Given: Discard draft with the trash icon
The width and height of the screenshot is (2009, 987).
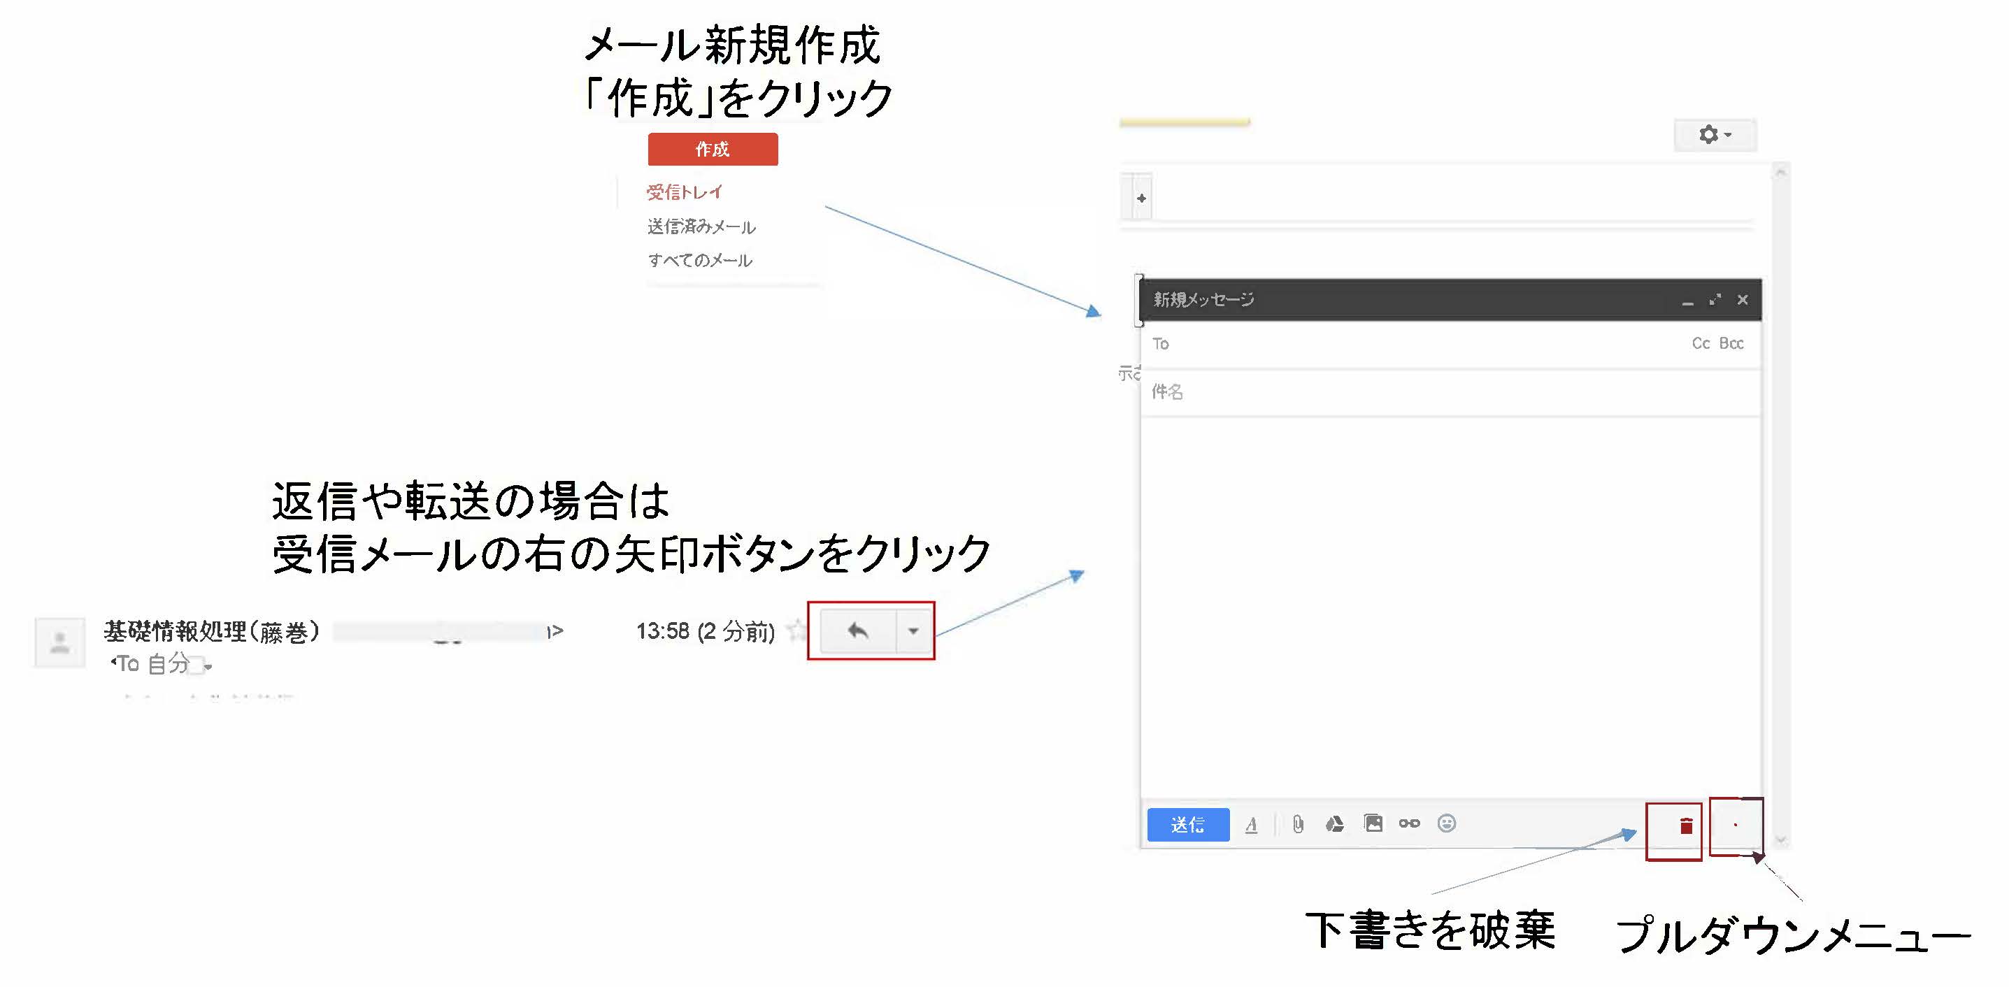Looking at the screenshot, I should (1685, 826).
